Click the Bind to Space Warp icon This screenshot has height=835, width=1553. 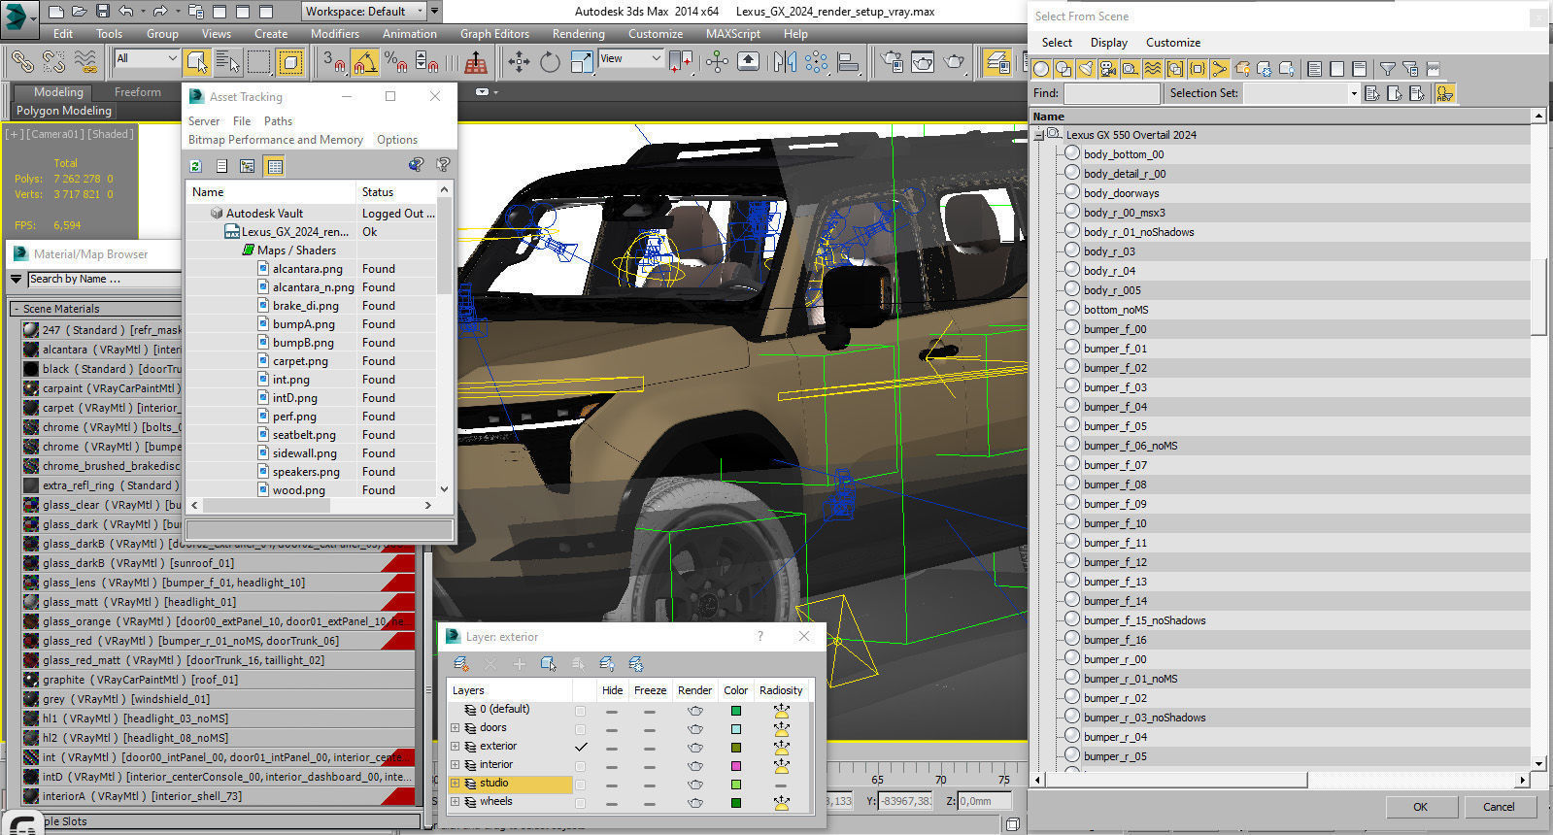(85, 62)
